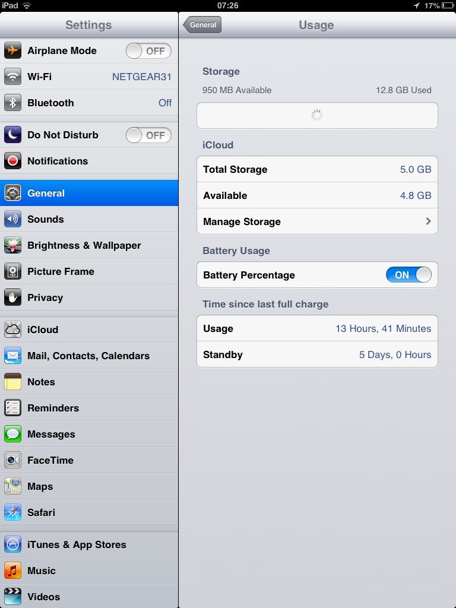
Task: Open Brightness & Wallpaper settings
Action: [89, 245]
